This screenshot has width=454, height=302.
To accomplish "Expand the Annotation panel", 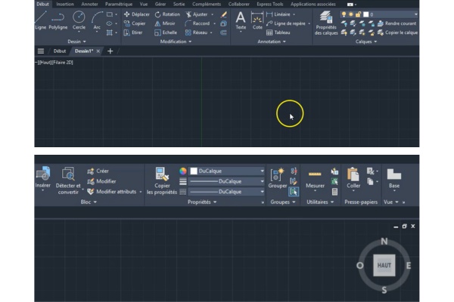I will point(272,42).
